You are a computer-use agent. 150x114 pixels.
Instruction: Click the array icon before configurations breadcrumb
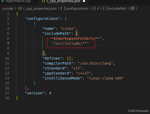(x=63, y=9)
